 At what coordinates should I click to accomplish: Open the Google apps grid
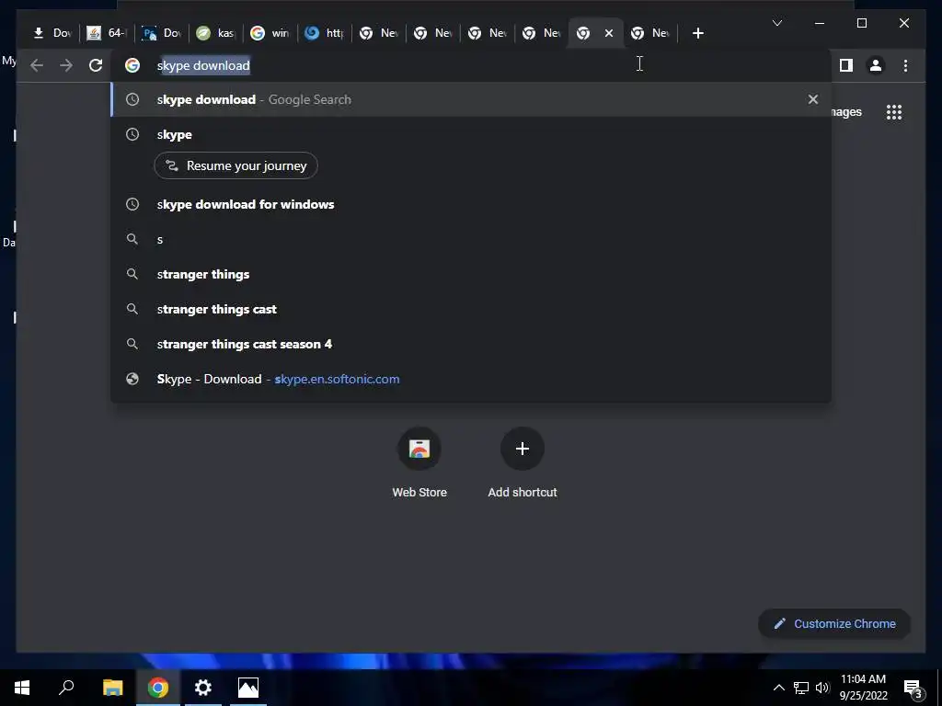pos(894,112)
